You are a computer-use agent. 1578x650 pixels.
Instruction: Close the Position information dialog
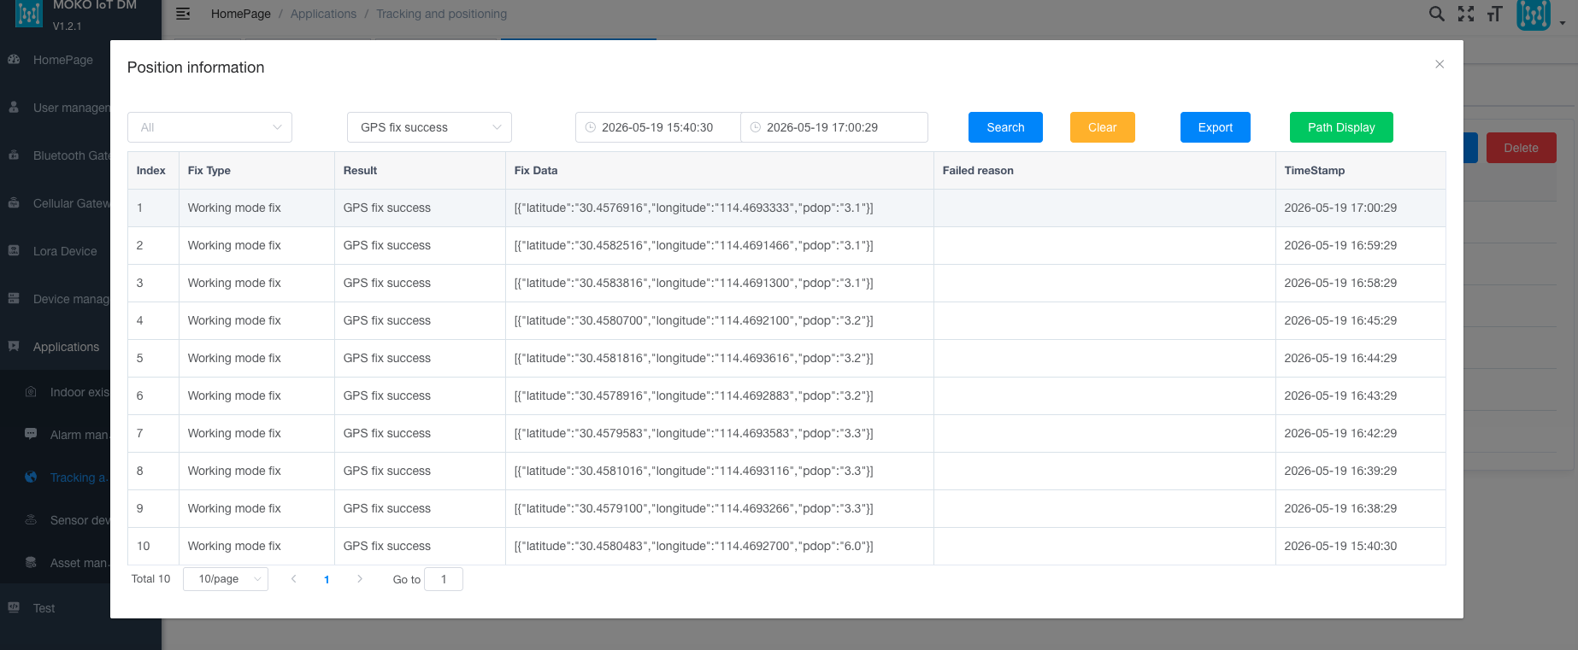pos(1440,64)
